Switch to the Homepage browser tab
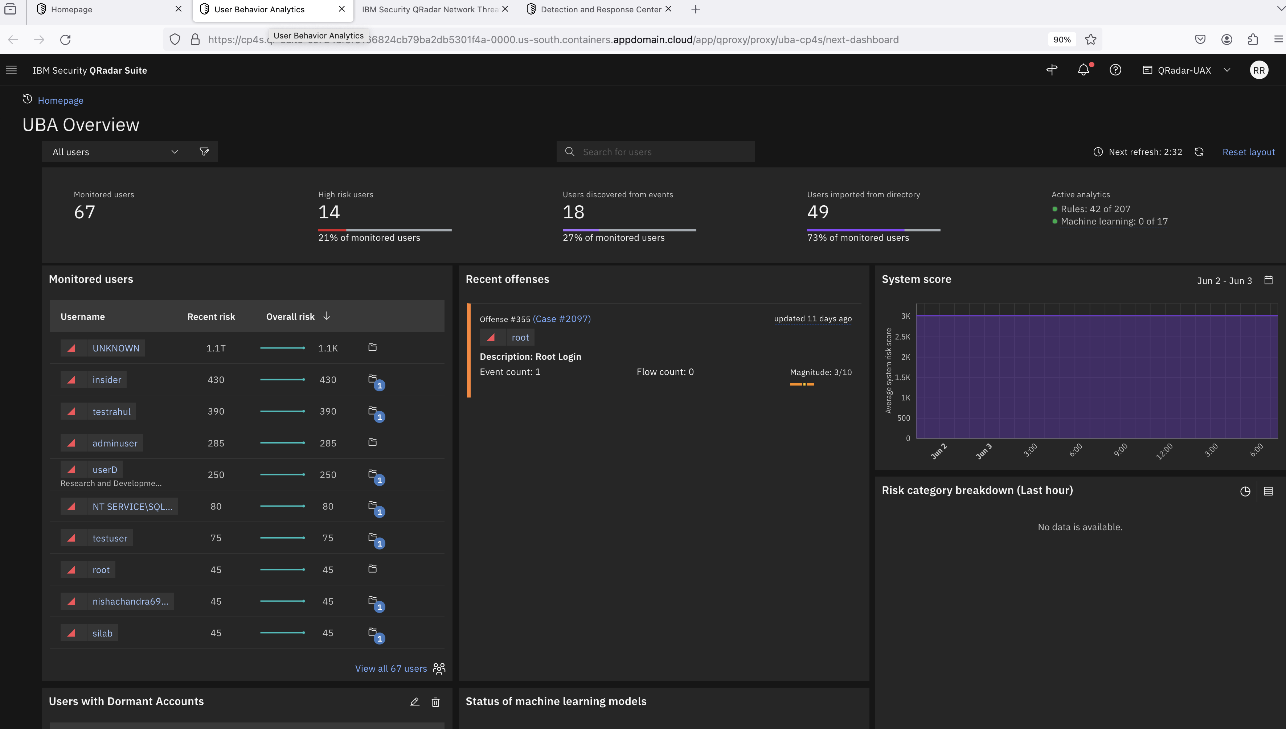Screen dimensions: 1286x729 coord(72,9)
